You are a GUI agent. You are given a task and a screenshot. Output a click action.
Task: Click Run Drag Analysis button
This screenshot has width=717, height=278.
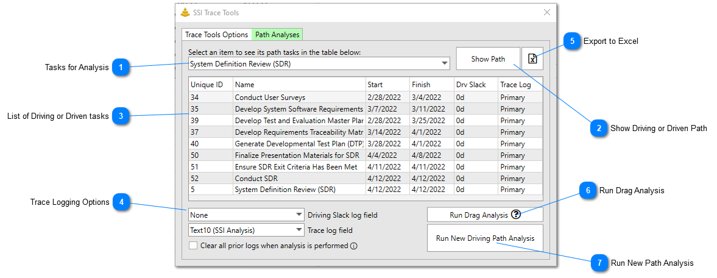click(x=485, y=215)
